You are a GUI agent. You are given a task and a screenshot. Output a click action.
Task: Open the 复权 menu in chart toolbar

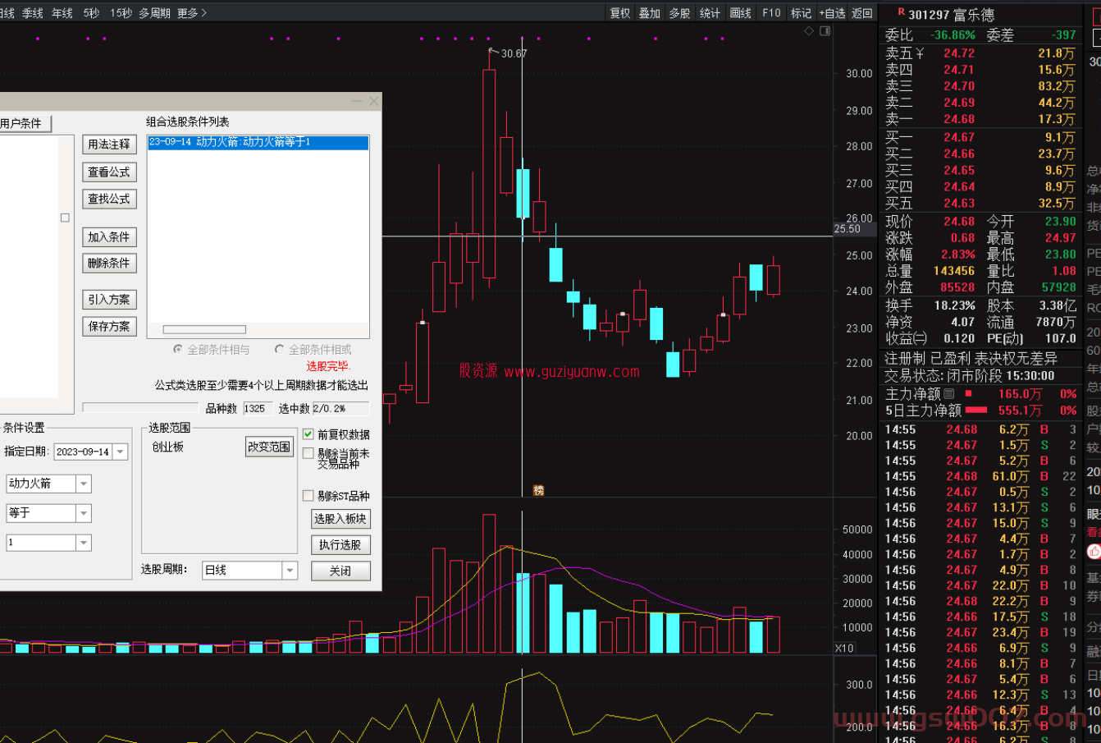[x=620, y=13]
